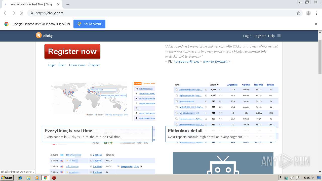Stop loading the page with the X button
This screenshot has height=181, width=322.
(x=22, y=13)
